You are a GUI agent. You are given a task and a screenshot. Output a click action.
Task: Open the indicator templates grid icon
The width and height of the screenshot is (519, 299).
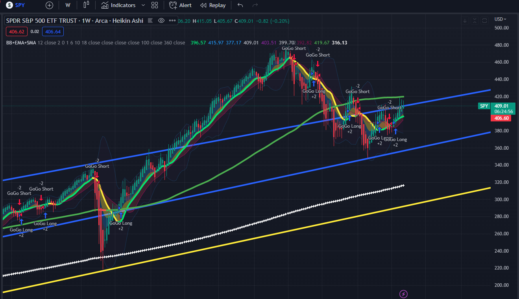pos(155,5)
